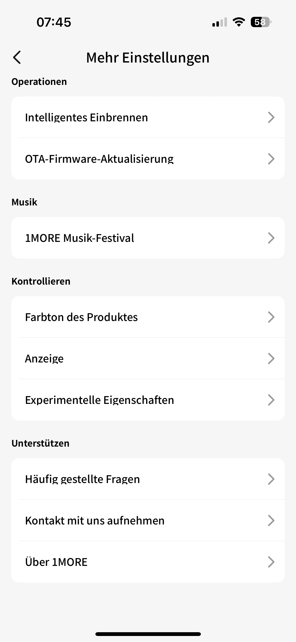Open 1MORE Musik-Festival
The image size is (296, 642).
click(80, 238)
